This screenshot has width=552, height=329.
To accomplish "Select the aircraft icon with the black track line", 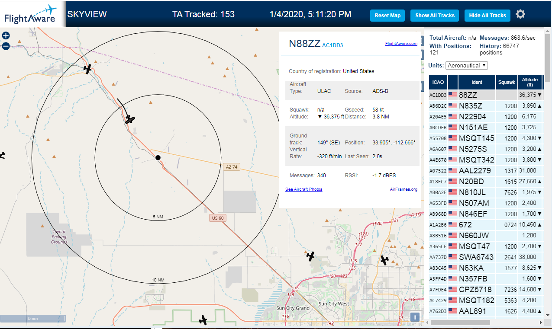I will [x=130, y=119].
